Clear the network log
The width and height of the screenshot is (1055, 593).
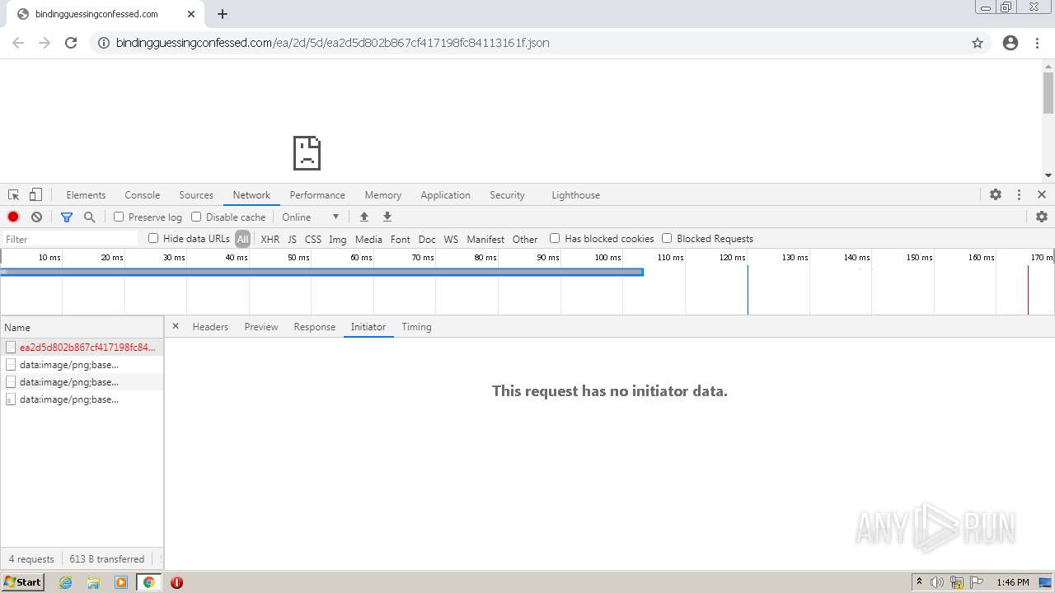(x=36, y=217)
